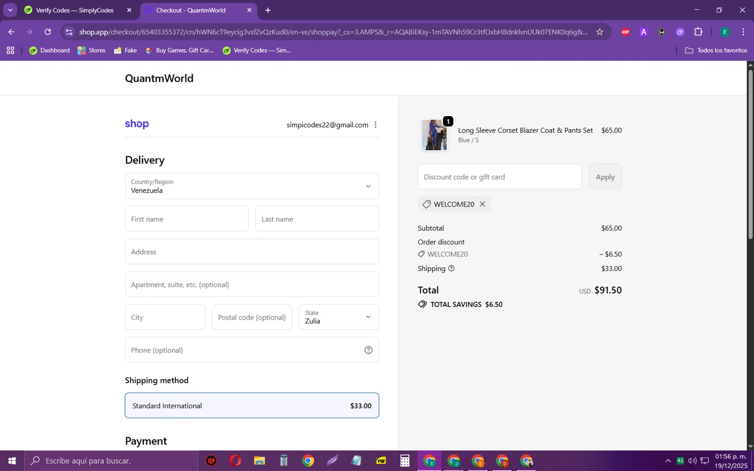The image size is (754, 471).
Task: Bookmark this page with the star
Action: coord(600,32)
